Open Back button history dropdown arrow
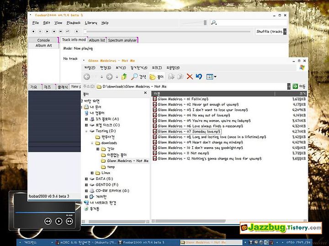Screen dimensions: 329x246 [102, 77]
